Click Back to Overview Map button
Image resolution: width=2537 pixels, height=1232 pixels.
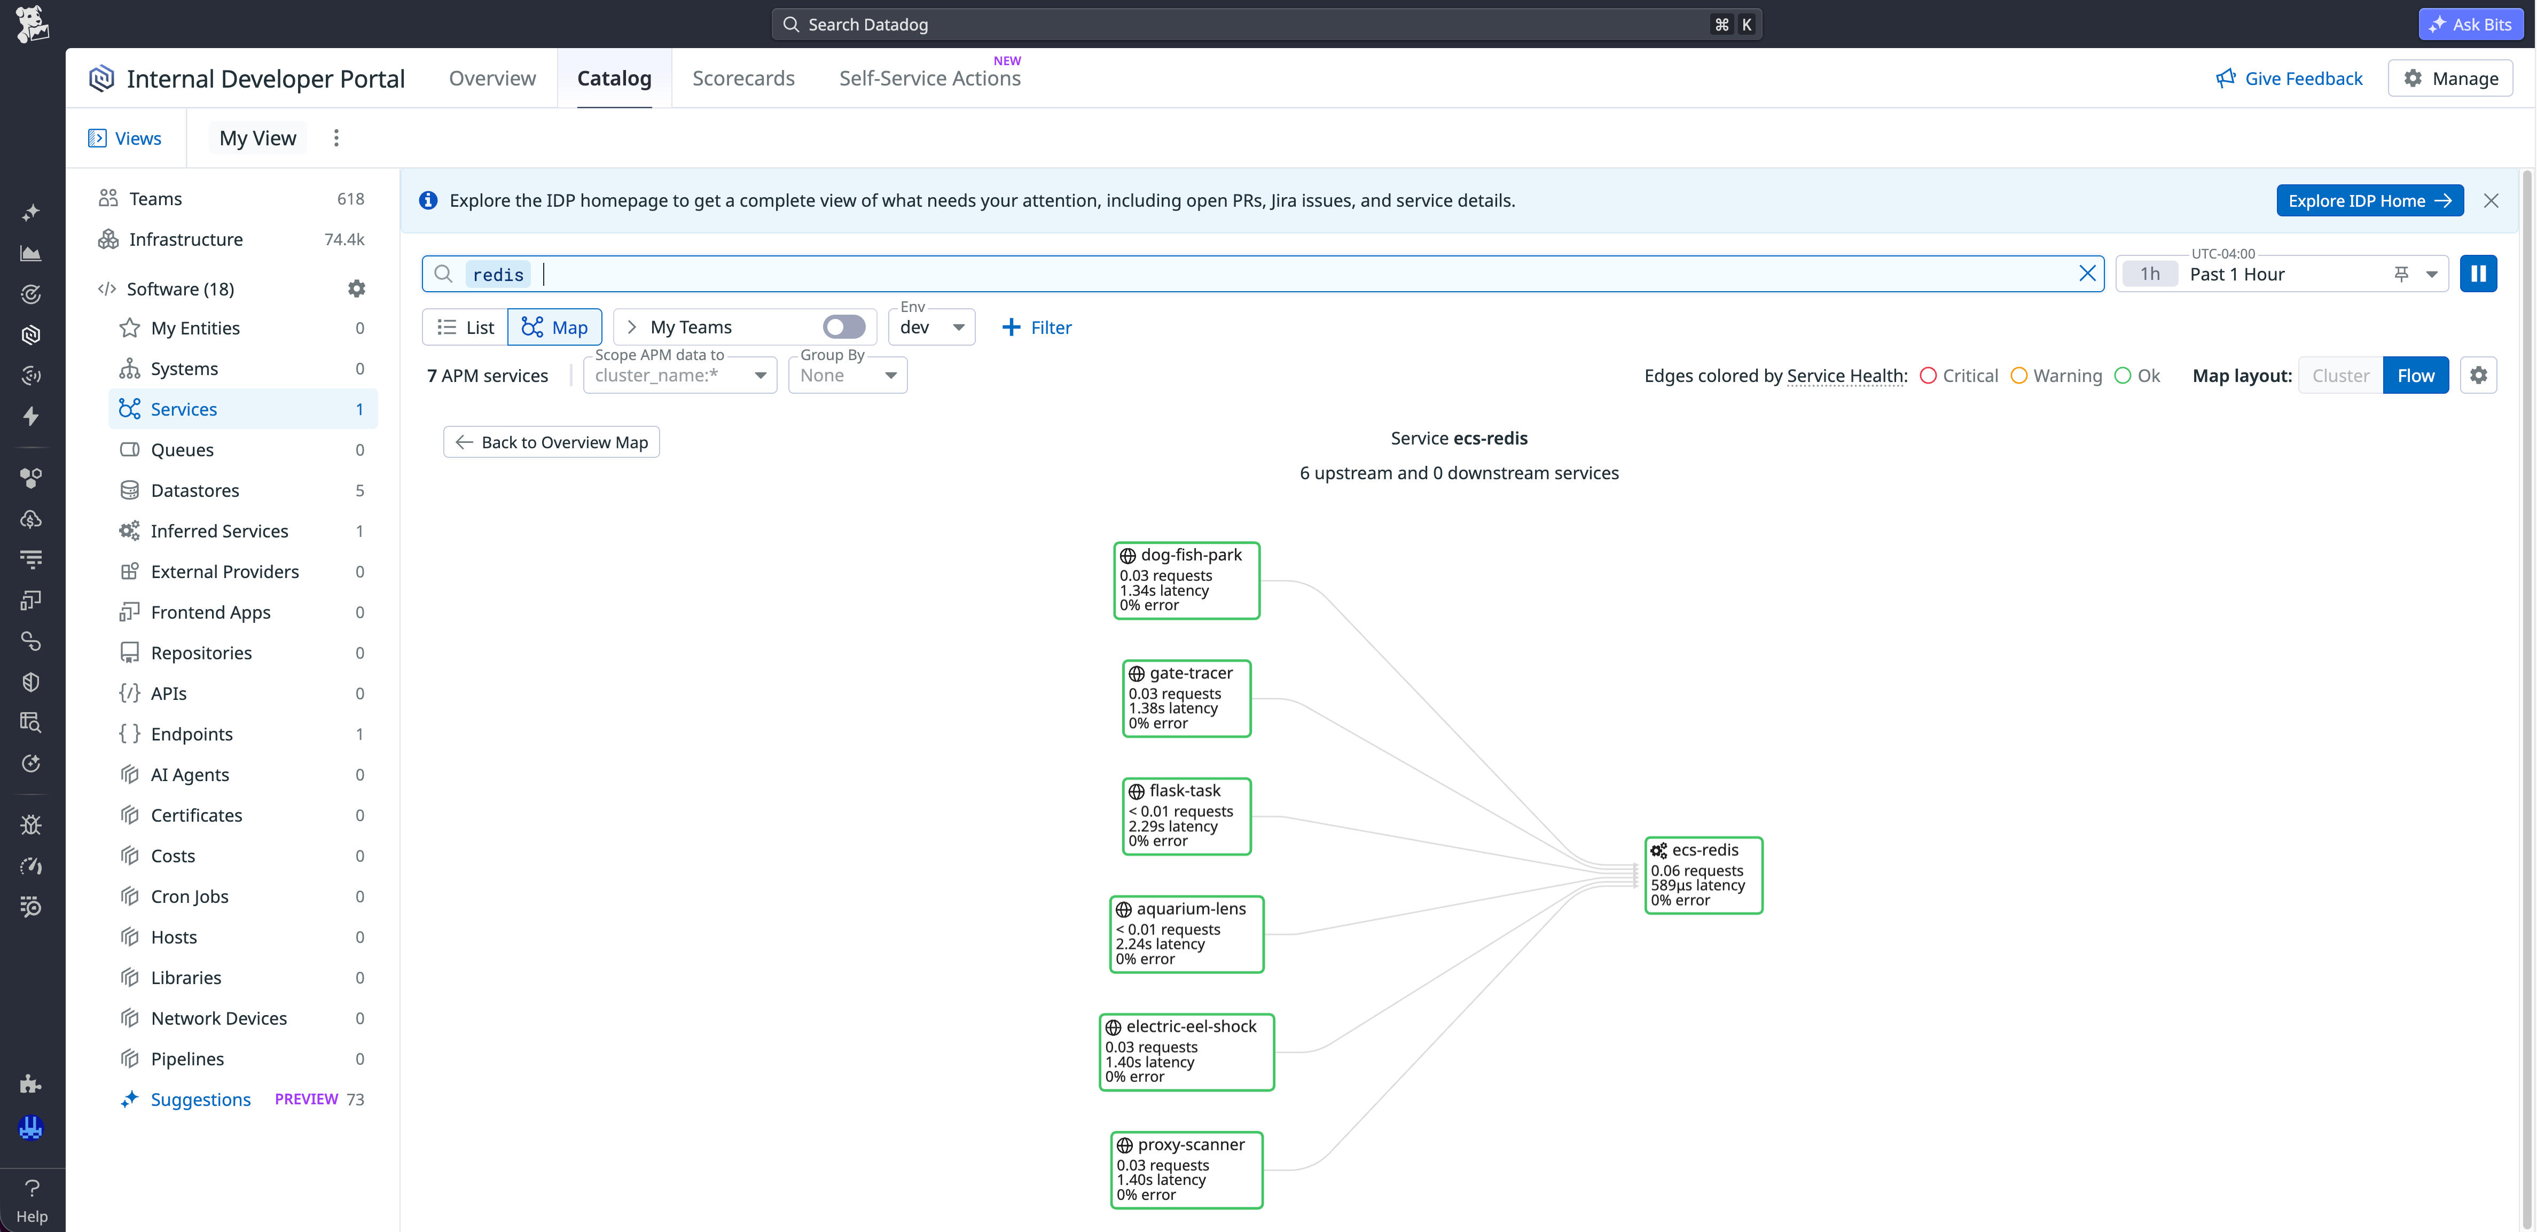[552, 442]
